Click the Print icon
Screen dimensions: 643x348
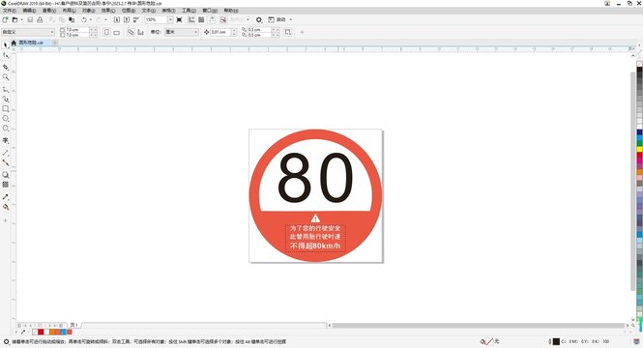(x=40, y=19)
